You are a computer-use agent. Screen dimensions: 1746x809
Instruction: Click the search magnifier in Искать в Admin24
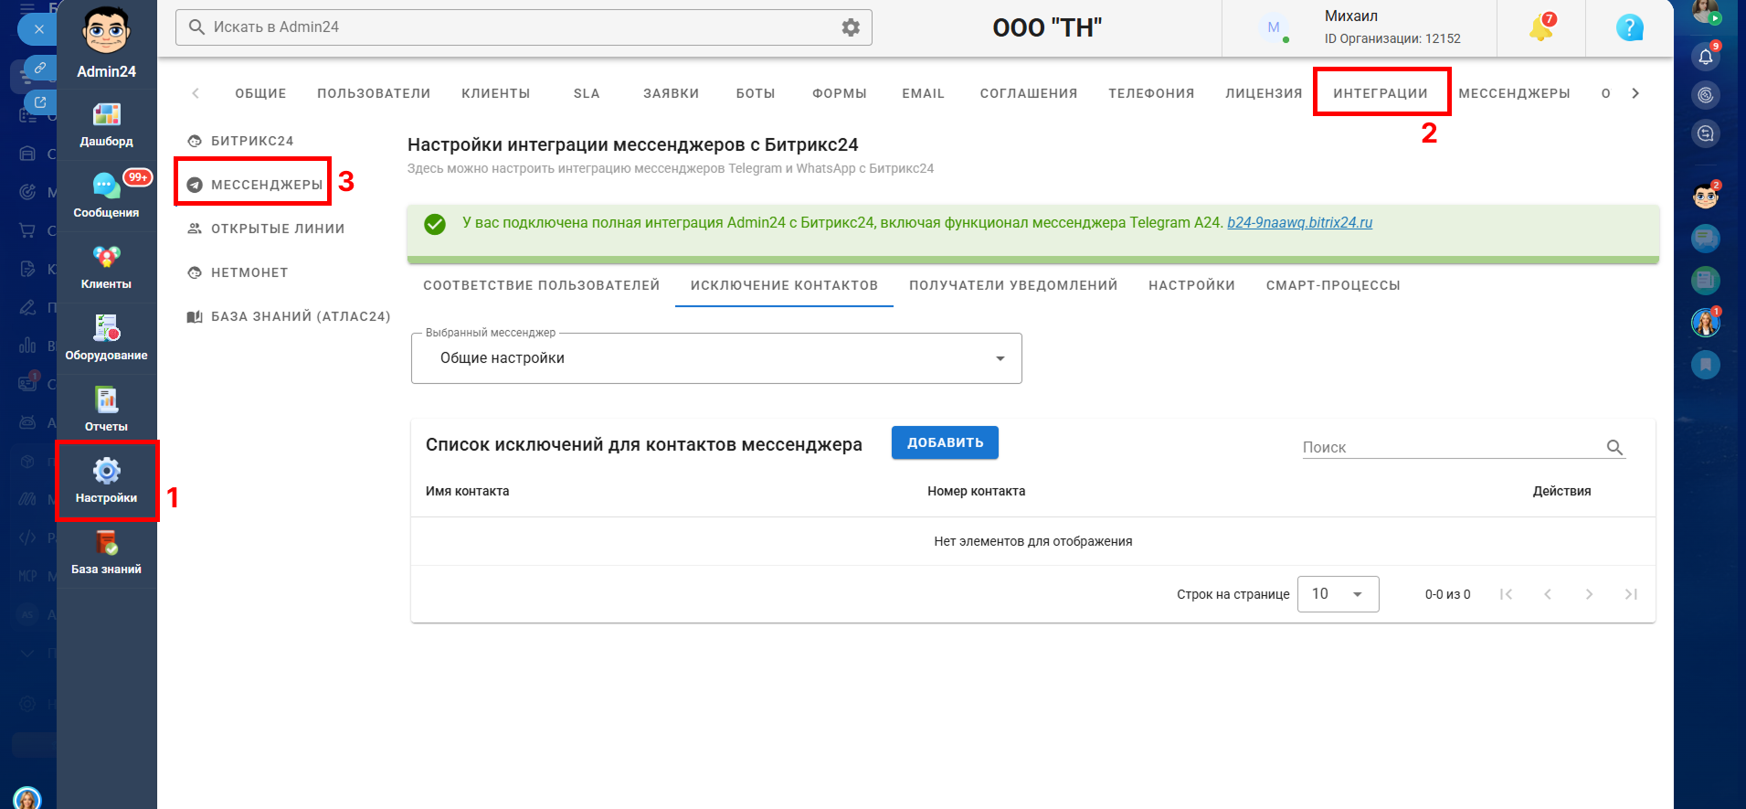(x=196, y=27)
